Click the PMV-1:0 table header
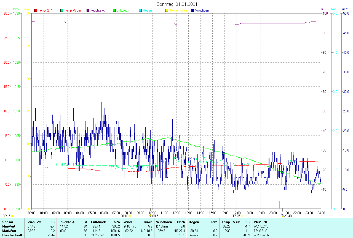Screen dimensions: 353x238 pyautogui.click(x=260, y=222)
